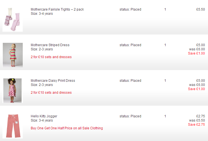
Task: Open Daisy Print Dress 2 for £10 promotion
Action: 51,93
